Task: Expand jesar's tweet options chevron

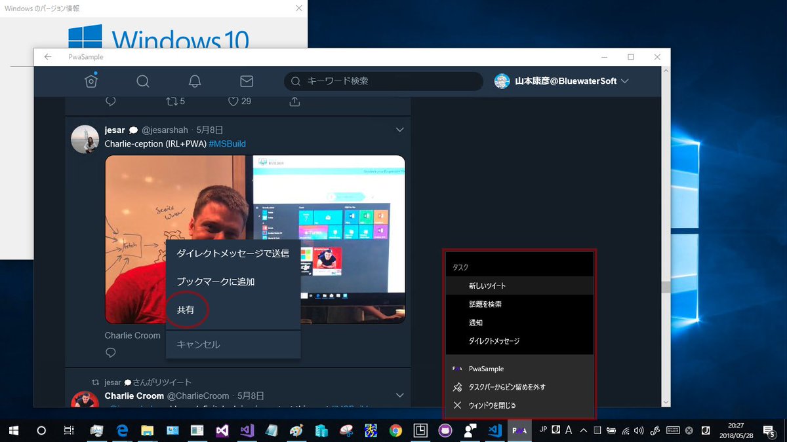Action: pyautogui.click(x=400, y=130)
